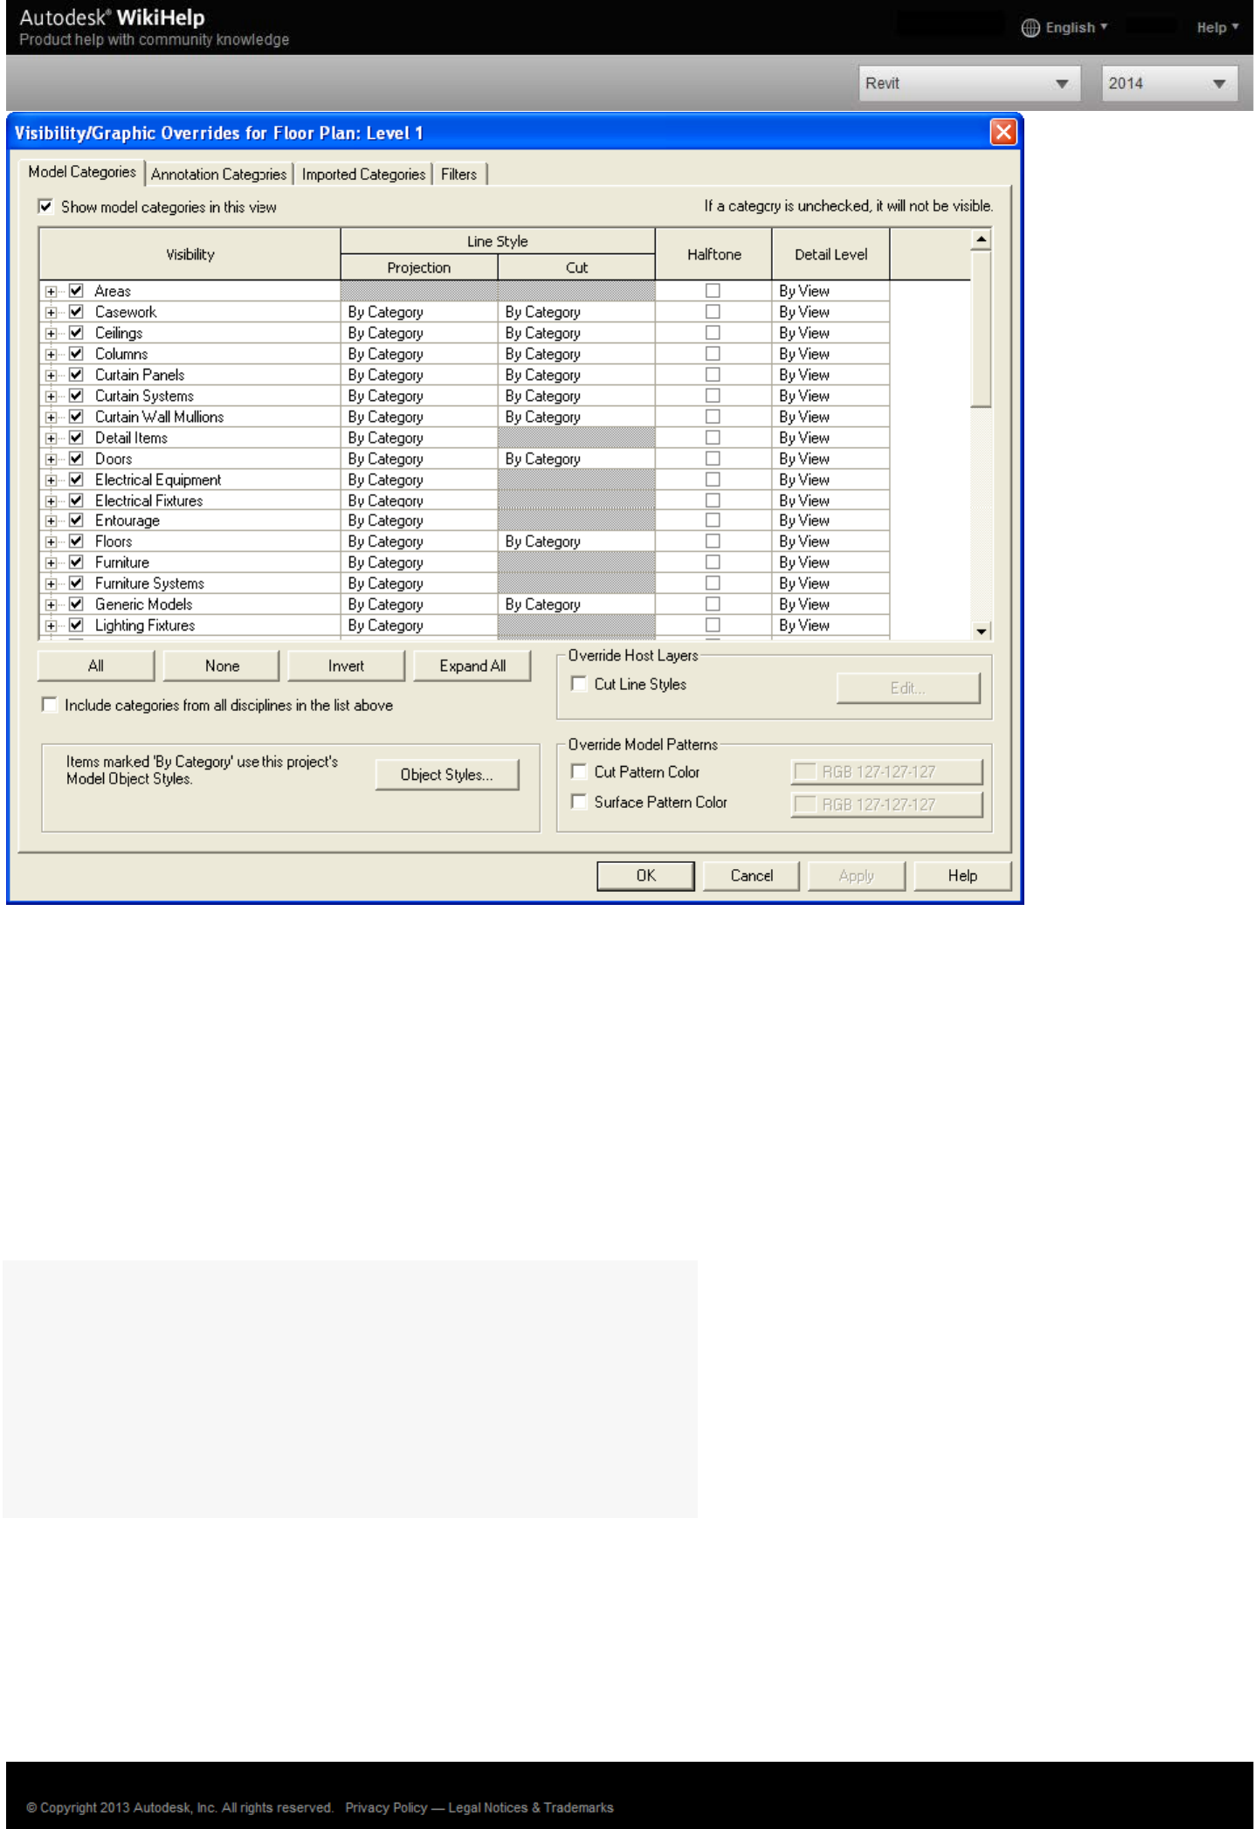Click the Apply button
This screenshot has width=1254, height=1829.
click(x=857, y=875)
